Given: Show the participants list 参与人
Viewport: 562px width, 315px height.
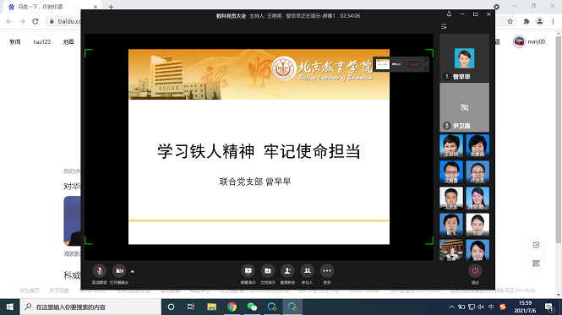Looking at the screenshot, I should coord(307,271).
